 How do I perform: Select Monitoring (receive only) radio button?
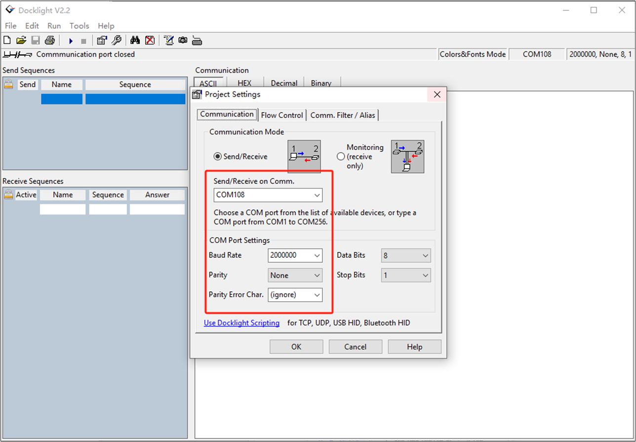[340, 157]
